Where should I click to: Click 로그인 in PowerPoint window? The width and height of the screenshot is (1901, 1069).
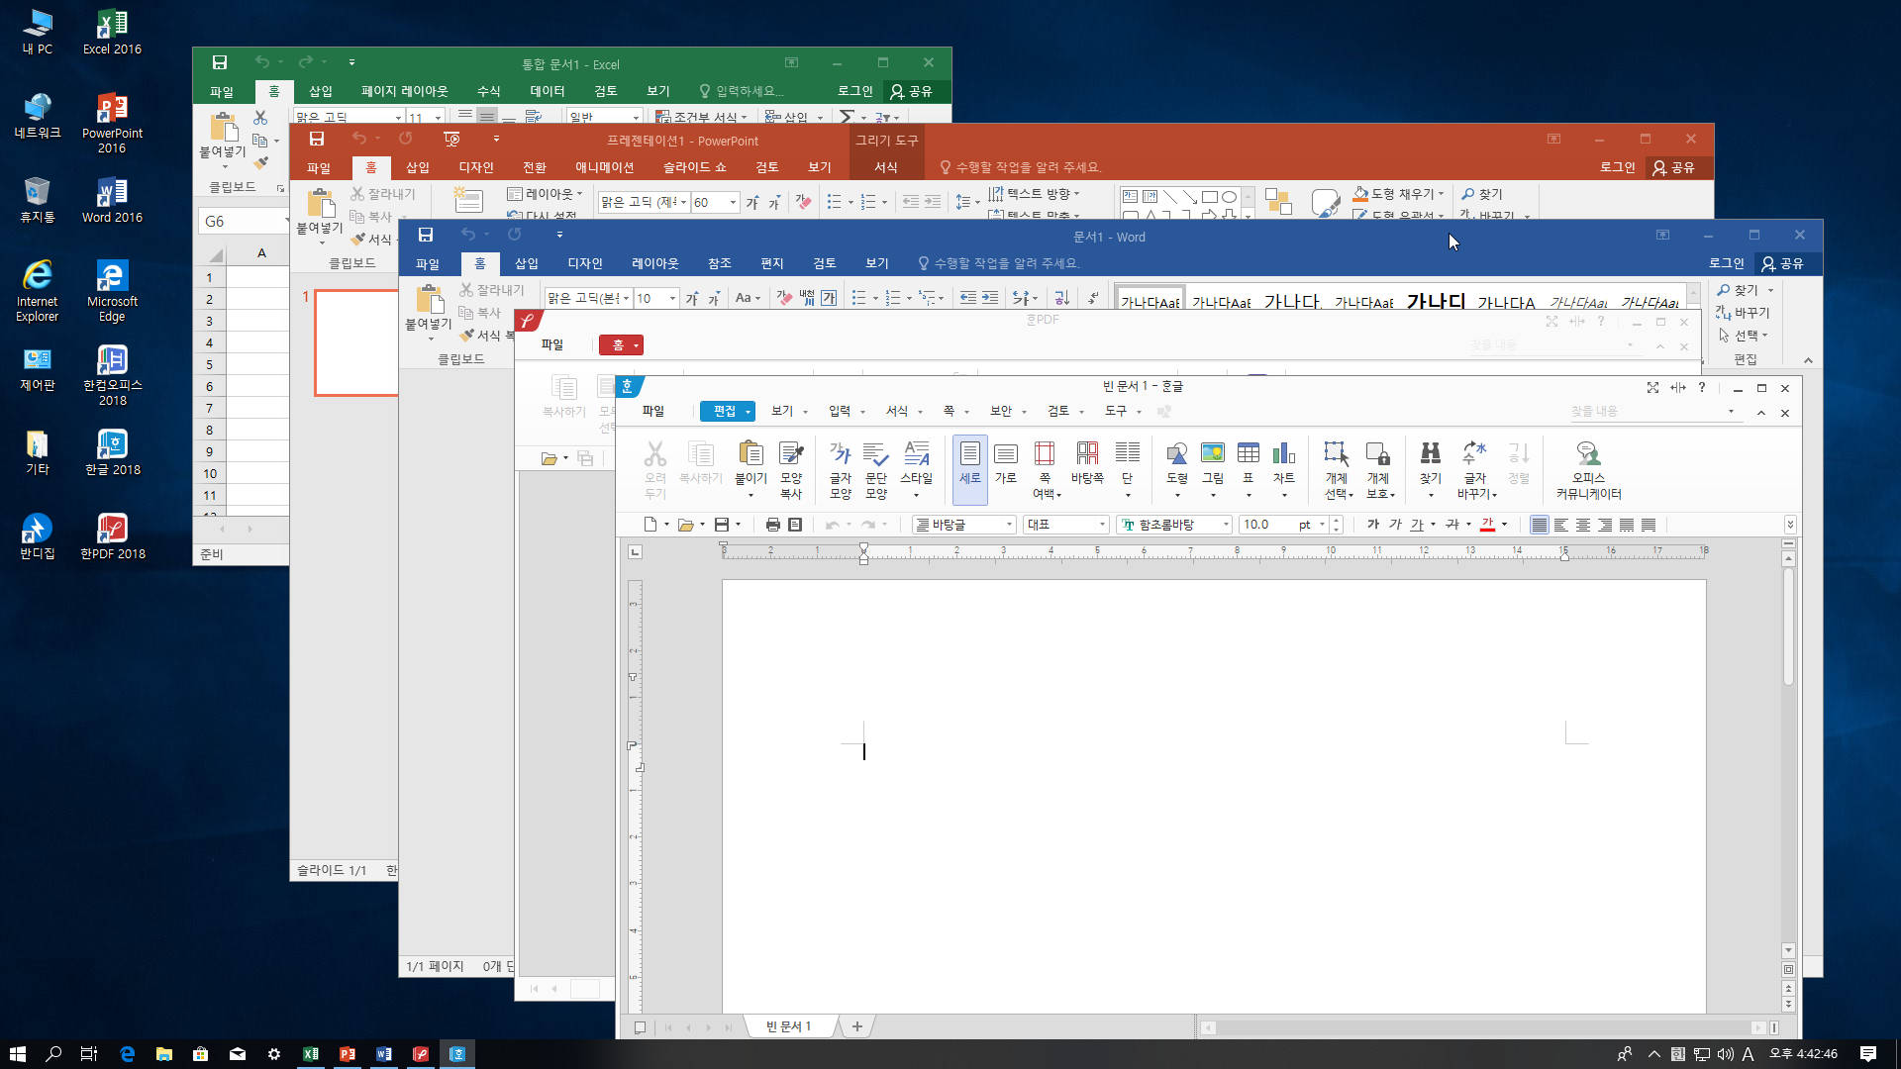click(1617, 167)
